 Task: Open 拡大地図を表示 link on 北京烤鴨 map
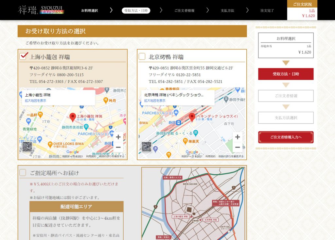[155, 101]
